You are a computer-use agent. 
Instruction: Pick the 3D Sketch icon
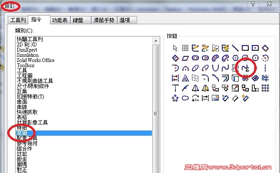click(205, 48)
